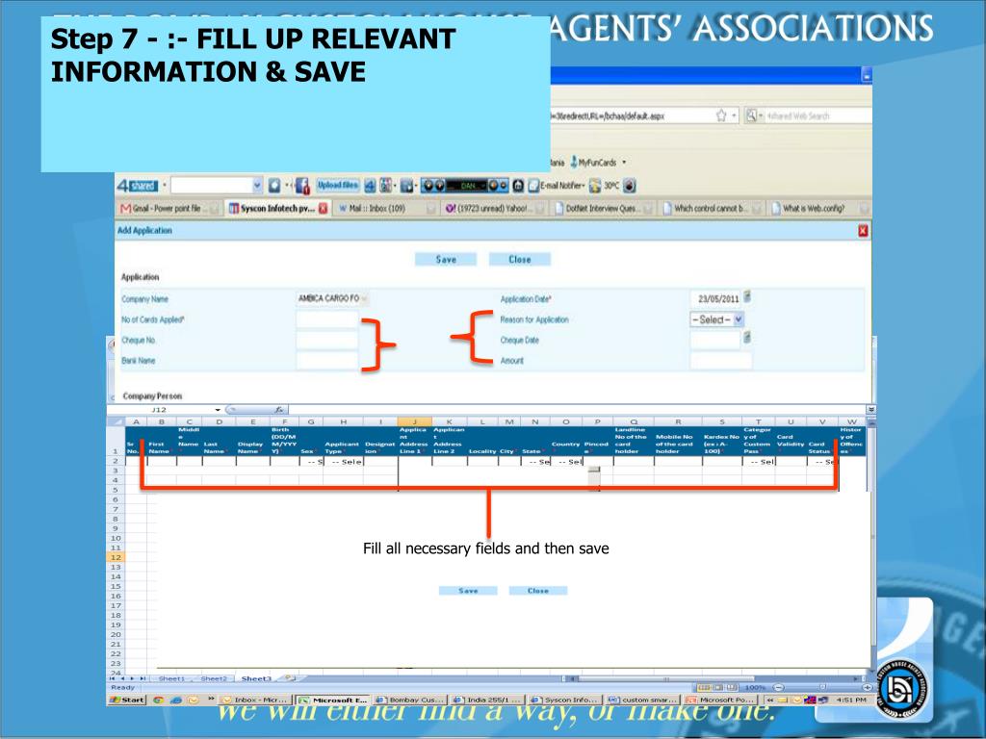
Task: Click the Bank Name input field
Action: point(327,361)
